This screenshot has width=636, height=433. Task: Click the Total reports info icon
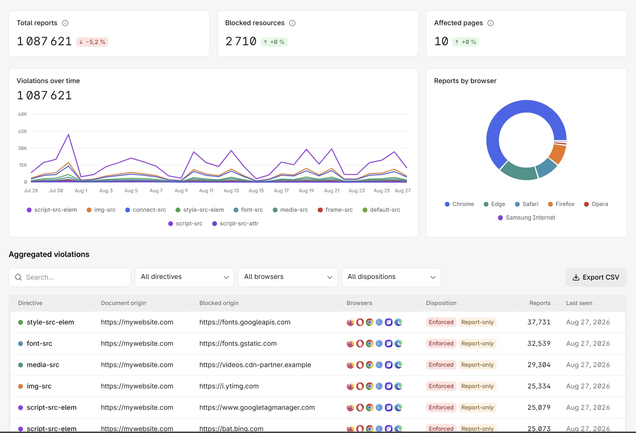click(65, 23)
